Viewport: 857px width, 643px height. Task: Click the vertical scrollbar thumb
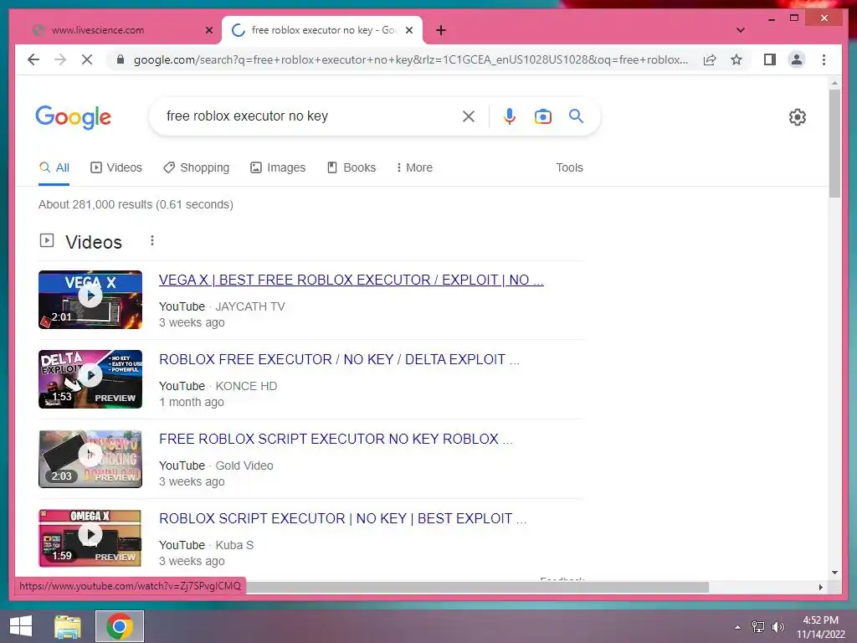tap(834, 143)
